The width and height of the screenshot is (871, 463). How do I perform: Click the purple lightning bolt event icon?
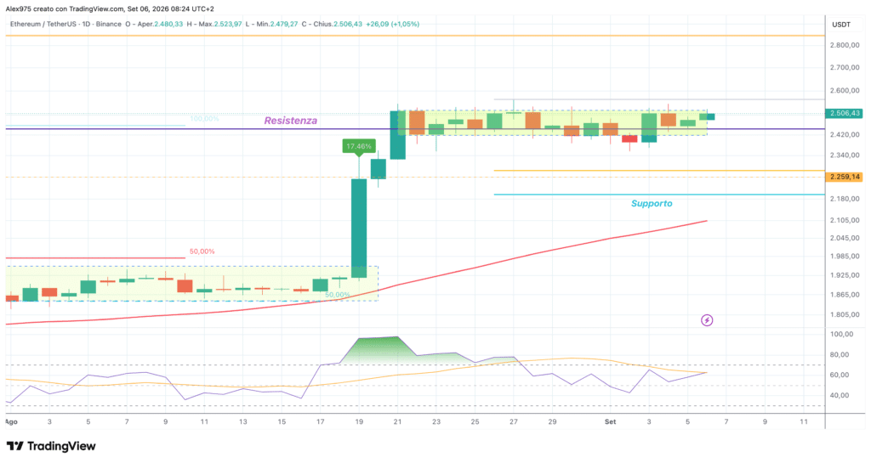[x=707, y=320]
